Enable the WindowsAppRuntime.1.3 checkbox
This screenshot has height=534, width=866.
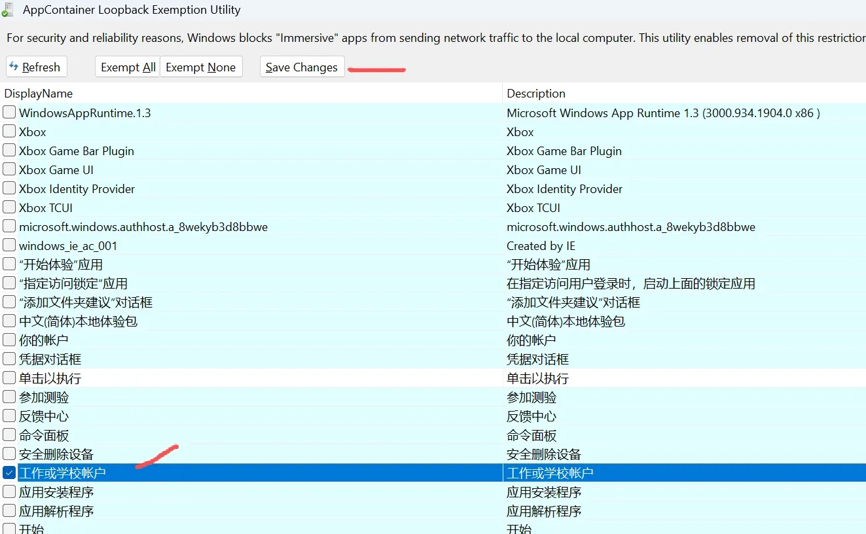click(x=9, y=113)
